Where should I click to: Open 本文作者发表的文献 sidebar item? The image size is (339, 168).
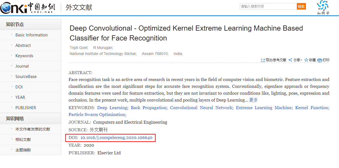coord(33,129)
